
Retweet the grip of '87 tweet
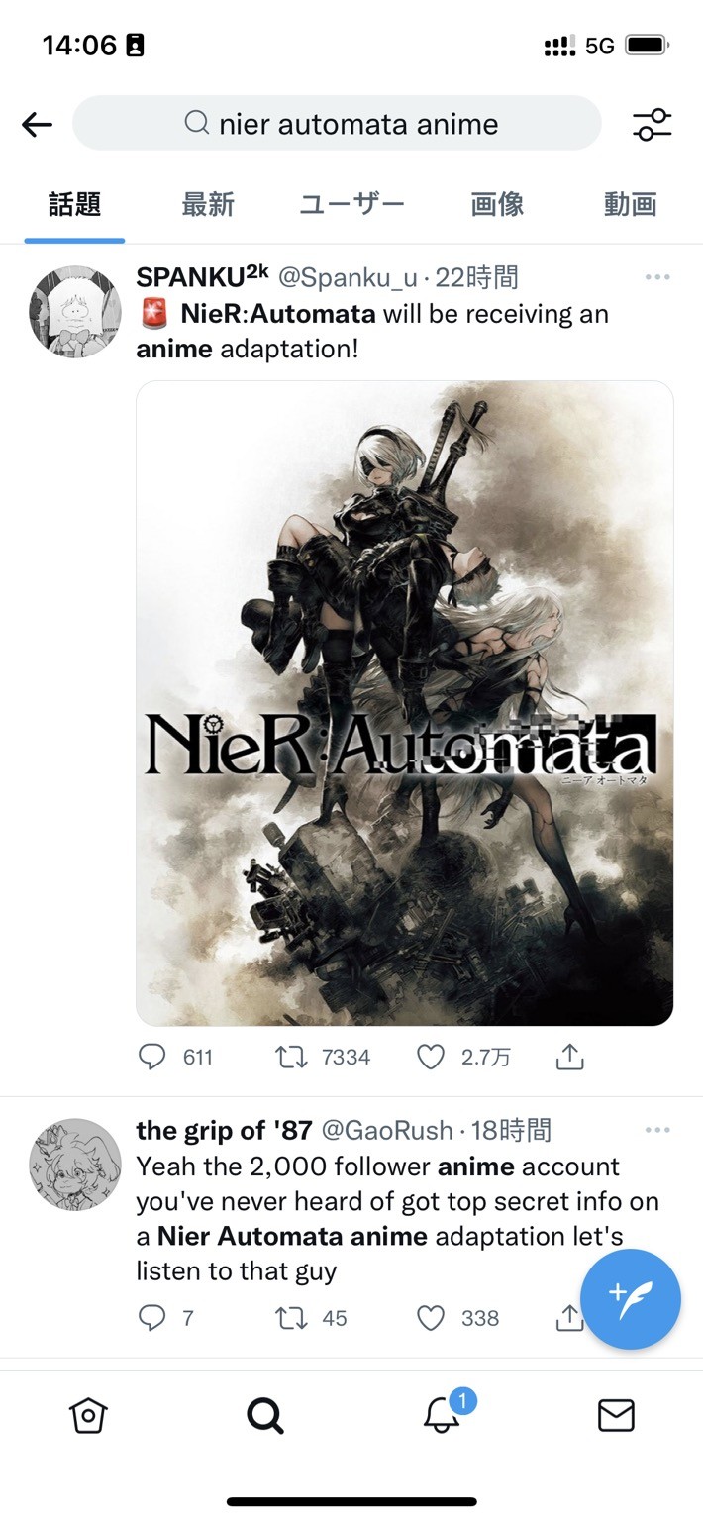pyautogui.click(x=291, y=1318)
